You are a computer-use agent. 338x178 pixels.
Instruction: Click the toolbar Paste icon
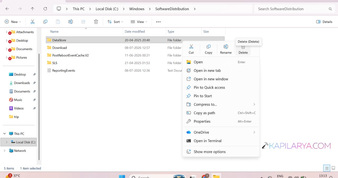tap(58, 22)
